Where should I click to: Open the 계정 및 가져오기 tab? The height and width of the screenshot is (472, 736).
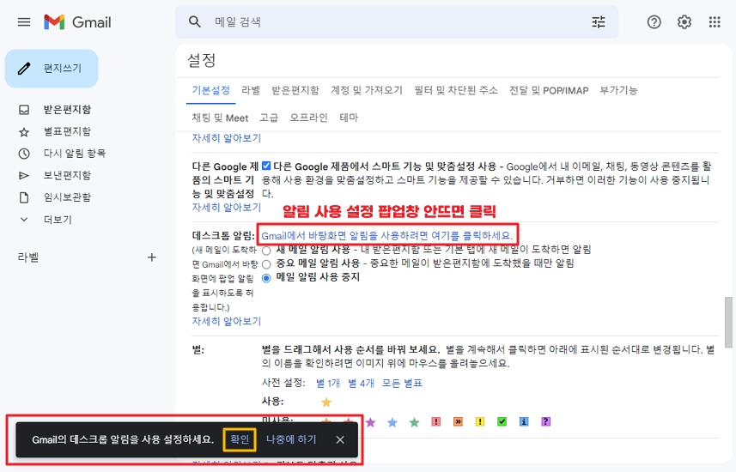click(x=367, y=90)
